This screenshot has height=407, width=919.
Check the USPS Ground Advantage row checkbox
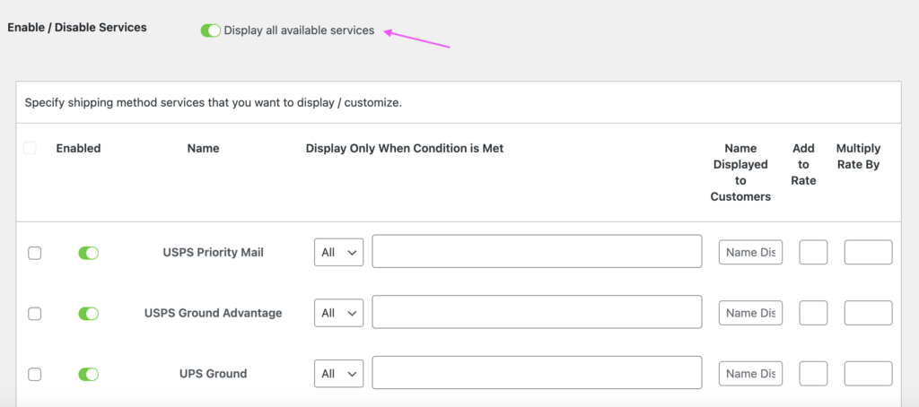[x=35, y=313]
